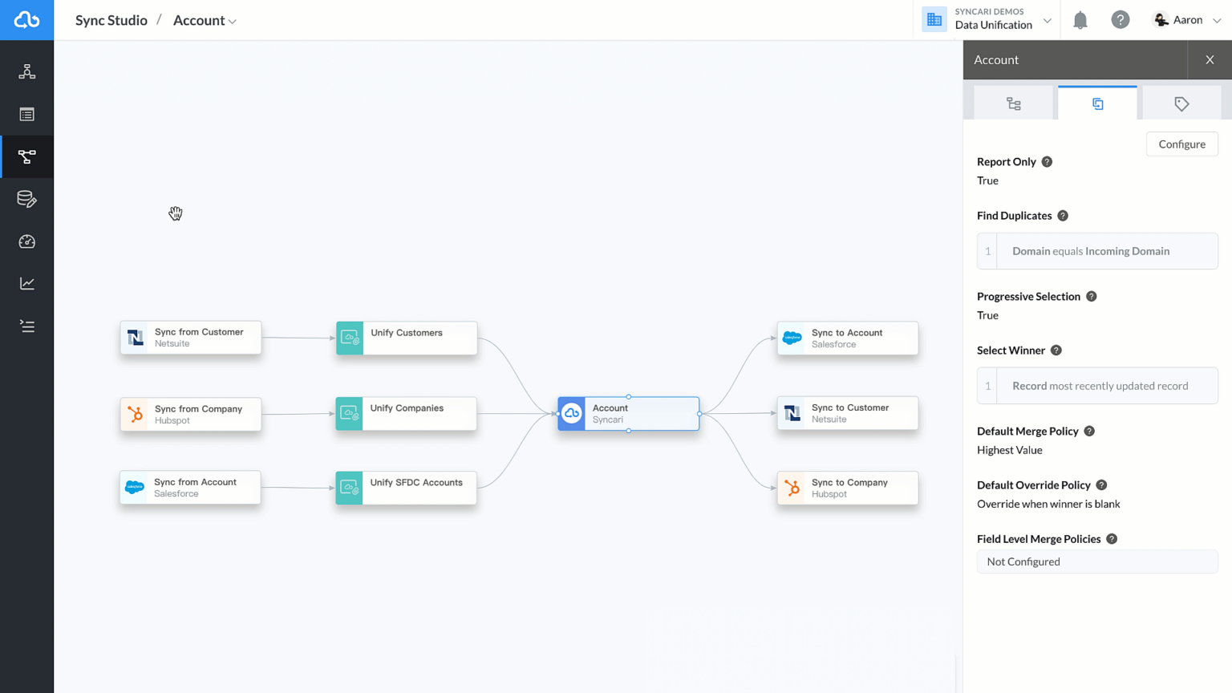The width and height of the screenshot is (1232, 693).
Task: Click the help icon next to Find Duplicates
Action: point(1063,216)
